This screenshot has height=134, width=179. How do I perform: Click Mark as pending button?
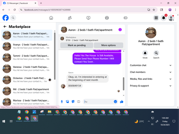[77, 45]
